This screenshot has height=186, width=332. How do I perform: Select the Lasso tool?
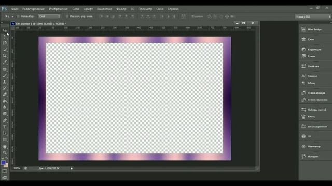(5, 43)
